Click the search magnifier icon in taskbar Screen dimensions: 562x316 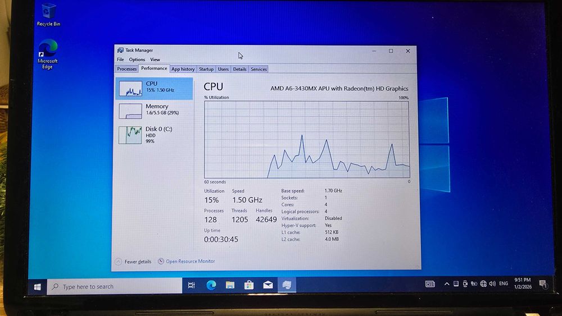(x=55, y=287)
